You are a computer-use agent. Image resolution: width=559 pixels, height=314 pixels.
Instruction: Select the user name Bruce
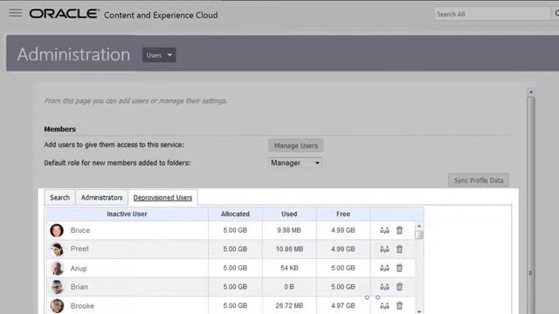(80, 230)
